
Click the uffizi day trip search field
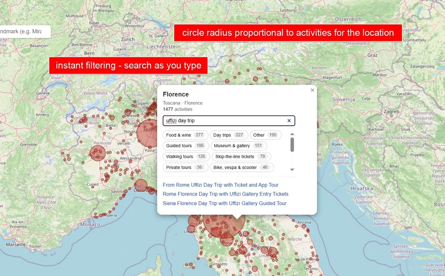(229, 121)
